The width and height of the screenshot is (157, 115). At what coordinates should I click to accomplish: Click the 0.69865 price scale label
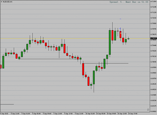[x=153, y=73]
